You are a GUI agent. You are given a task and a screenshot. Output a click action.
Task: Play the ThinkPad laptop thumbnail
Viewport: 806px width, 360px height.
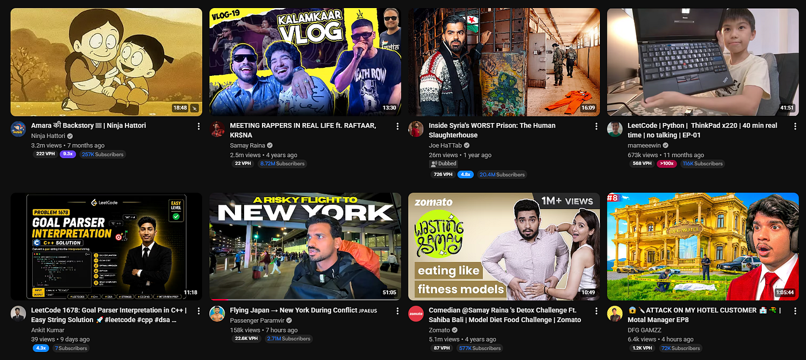(x=703, y=62)
